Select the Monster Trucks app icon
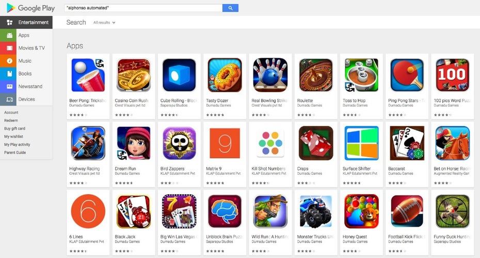Image resolution: width=480 pixels, height=258 pixels. point(316,211)
